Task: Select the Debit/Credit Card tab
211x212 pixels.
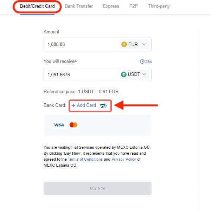Action: point(37,6)
